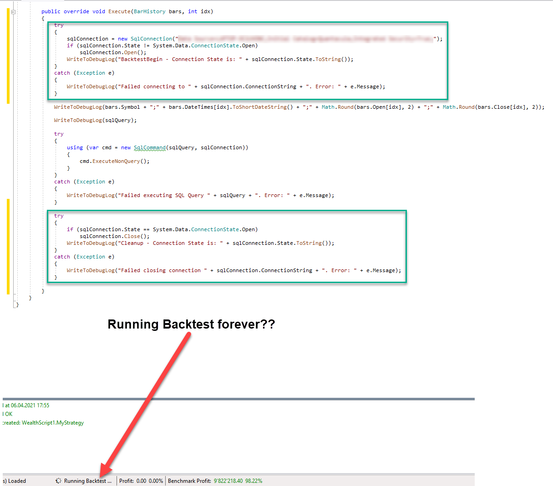Screen dimensions: 553x486
Task: Click the "Running Backtest forever??" annotation text
Action: tap(191, 324)
